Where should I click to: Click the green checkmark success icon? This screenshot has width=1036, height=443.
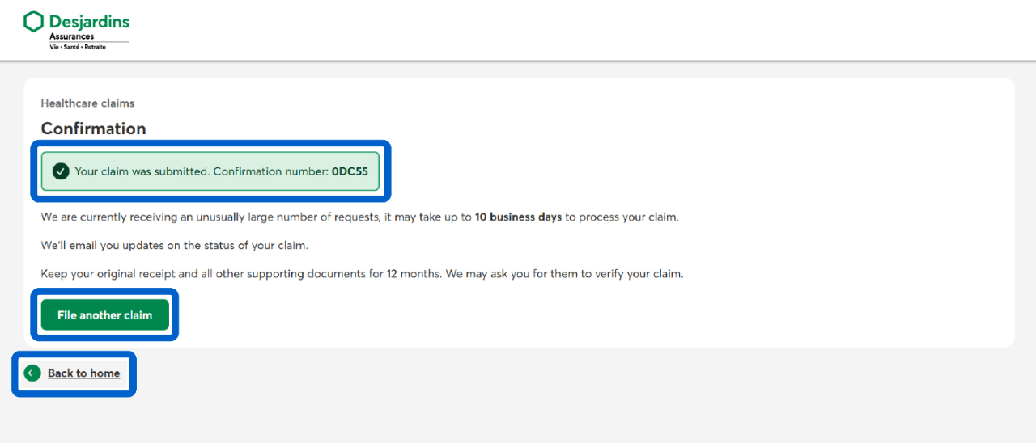pos(60,171)
